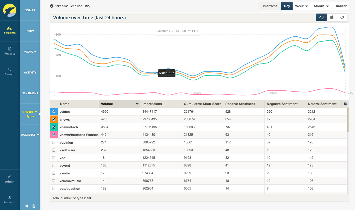Viewport: 355px width, 210px height.
Task: Select the SENTIMENT menu item
Action: pos(30,93)
